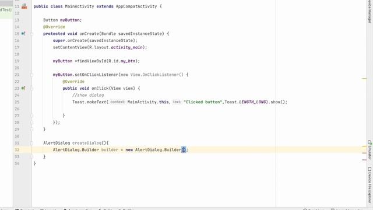Click the 'Button myButton;' field declaration
373x210 pixels.
(62, 20)
